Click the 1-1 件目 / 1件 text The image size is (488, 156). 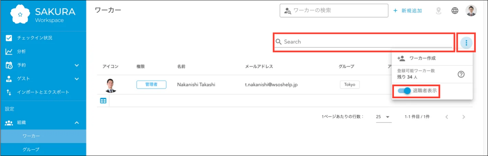(x=417, y=117)
